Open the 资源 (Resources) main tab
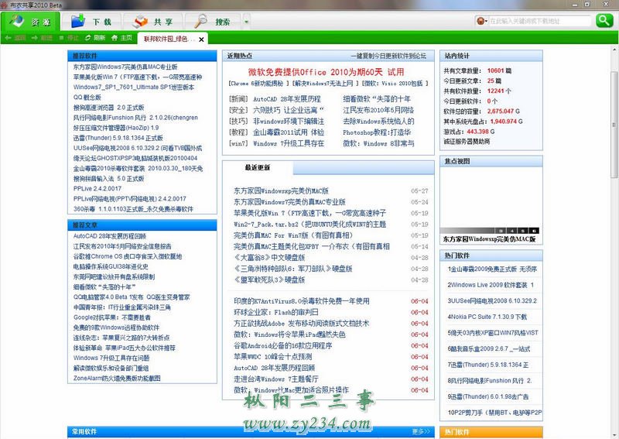Viewport: 619px width, 439px height. [31, 22]
